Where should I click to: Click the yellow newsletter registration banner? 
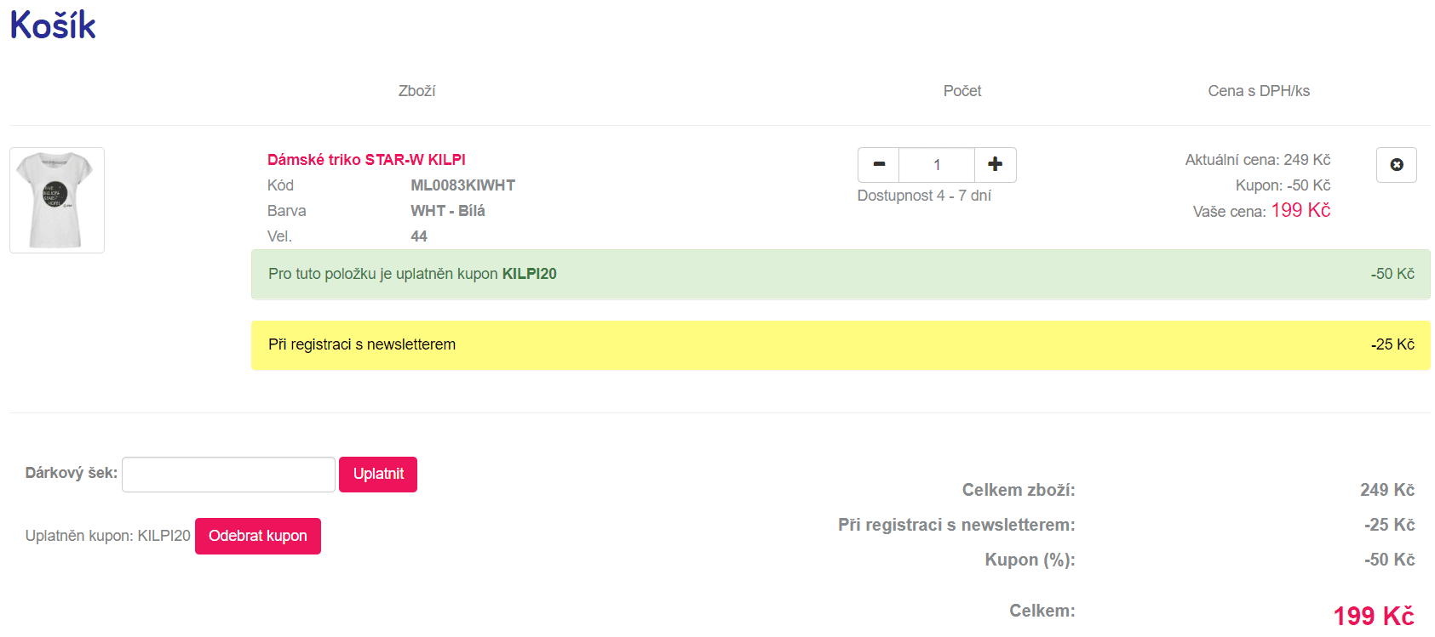click(x=841, y=345)
